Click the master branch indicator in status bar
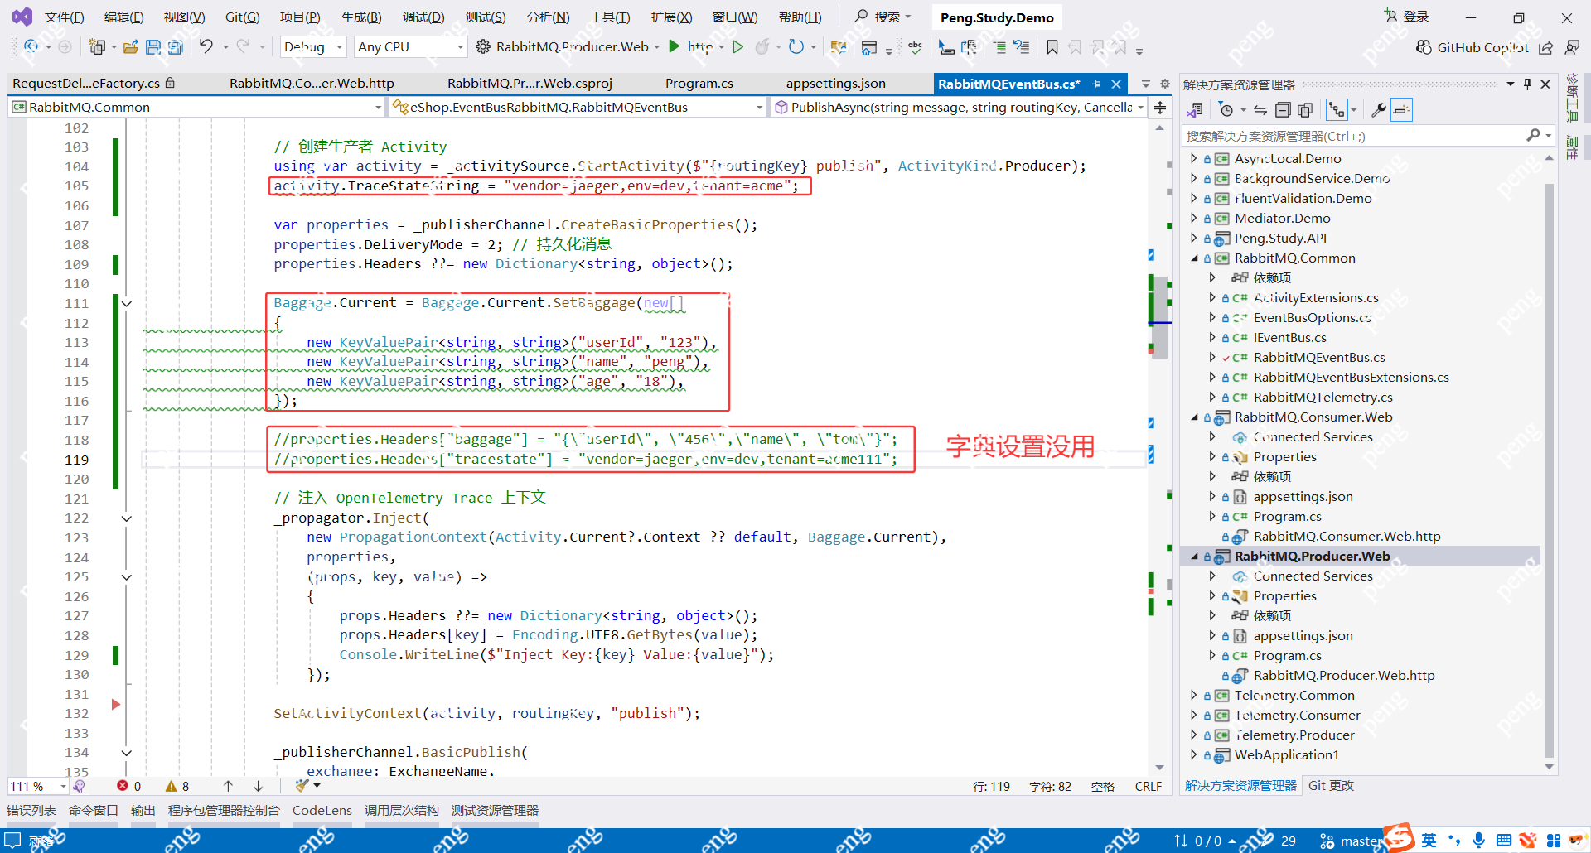This screenshot has width=1591, height=853. coord(1352,841)
